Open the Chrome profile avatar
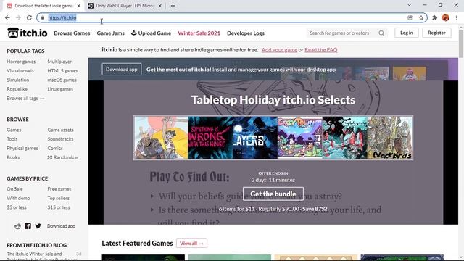 (x=446, y=17)
